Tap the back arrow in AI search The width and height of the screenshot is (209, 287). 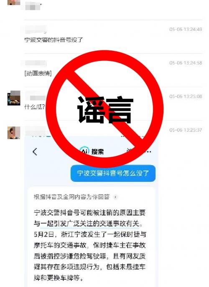click(x=35, y=151)
